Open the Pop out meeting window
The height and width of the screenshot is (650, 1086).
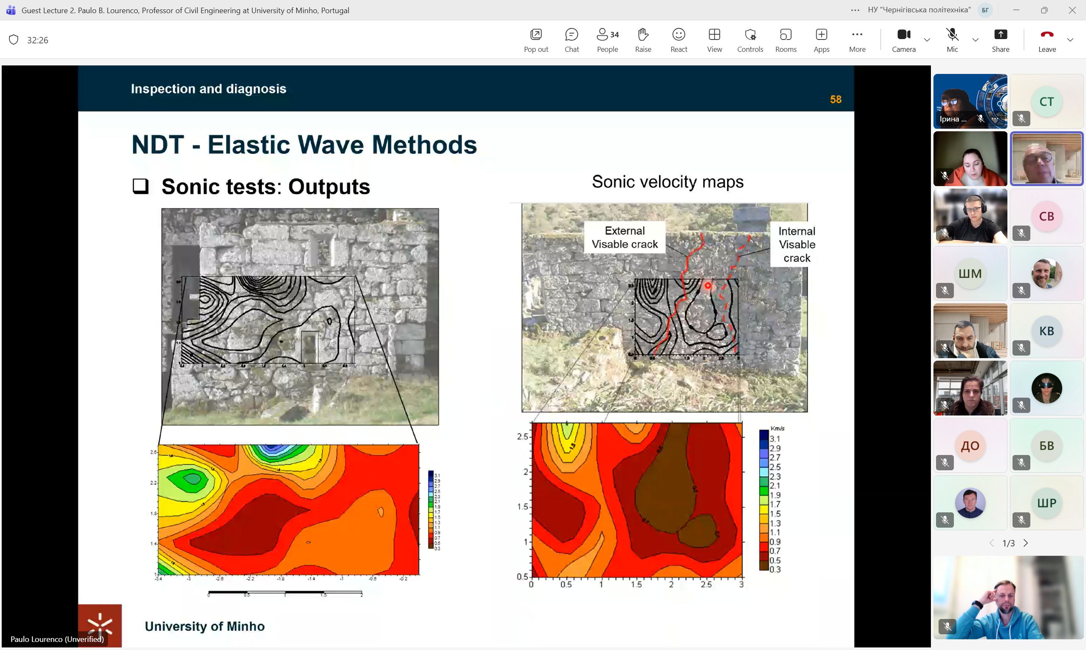coord(536,40)
